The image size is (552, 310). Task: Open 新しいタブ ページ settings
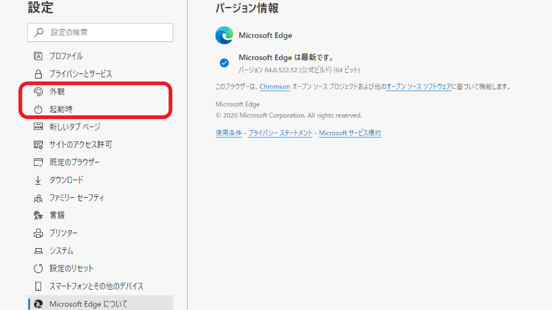[x=75, y=127]
